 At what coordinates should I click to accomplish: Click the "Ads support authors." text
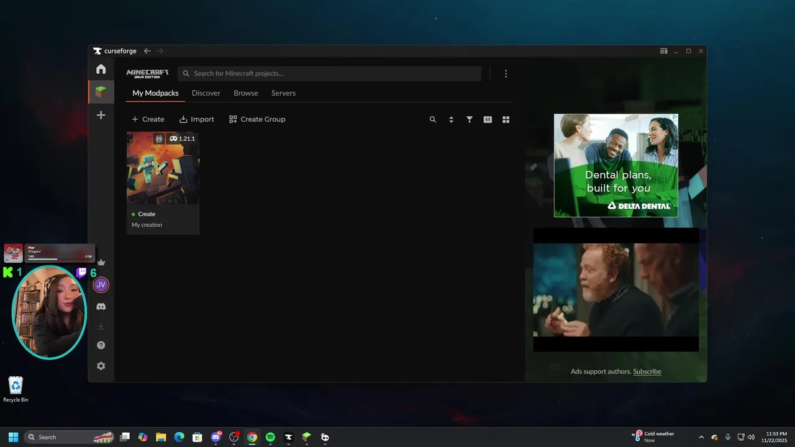(x=601, y=371)
